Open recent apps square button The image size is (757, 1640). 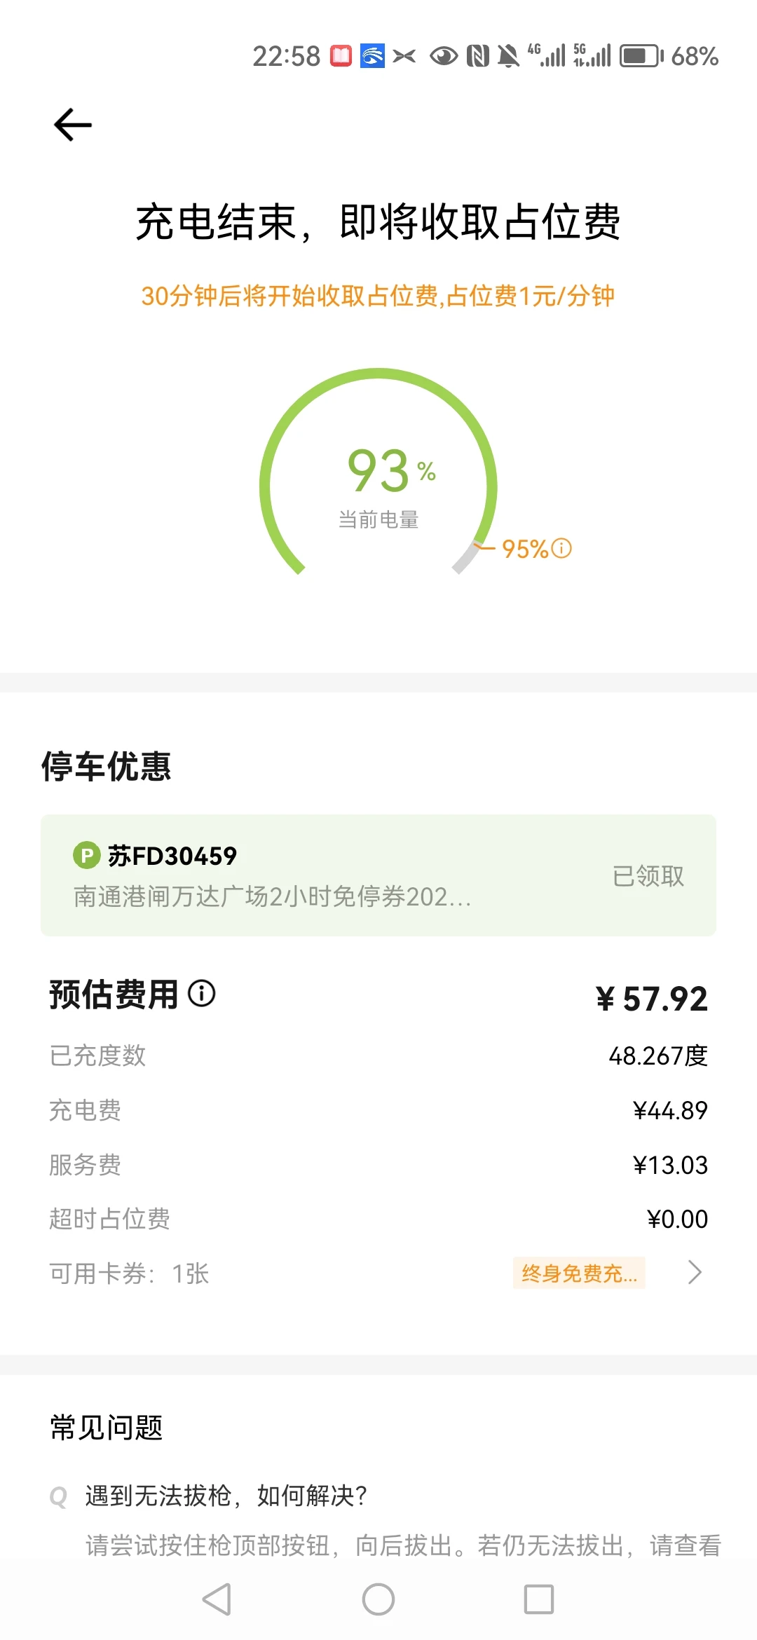pyautogui.click(x=538, y=1599)
